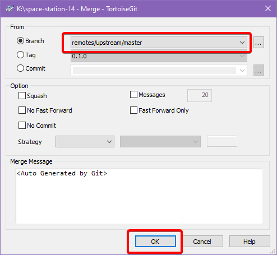The image size is (277, 255).
Task: Click the ellipsis button beside Commit field
Action: [258, 70]
